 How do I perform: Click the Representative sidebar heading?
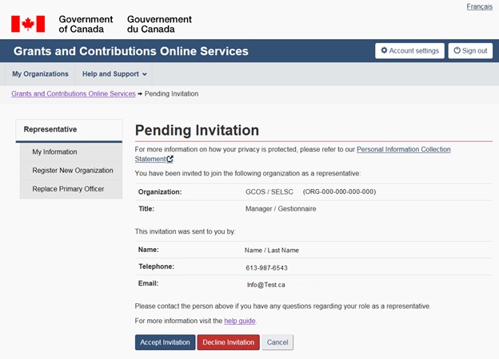[50, 129]
